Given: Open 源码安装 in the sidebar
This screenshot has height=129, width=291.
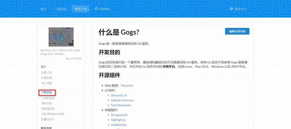Looking at the screenshot, I should [x=47, y=103].
